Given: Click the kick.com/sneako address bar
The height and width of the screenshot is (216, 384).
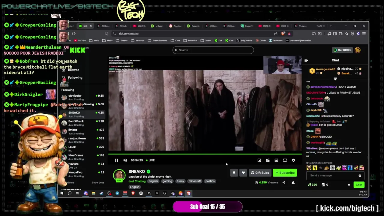Looking at the screenshot, I should pyautogui.click(x=192, y=34).
